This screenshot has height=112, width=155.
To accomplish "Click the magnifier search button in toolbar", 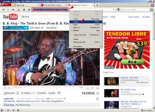I will pos(152,10).
